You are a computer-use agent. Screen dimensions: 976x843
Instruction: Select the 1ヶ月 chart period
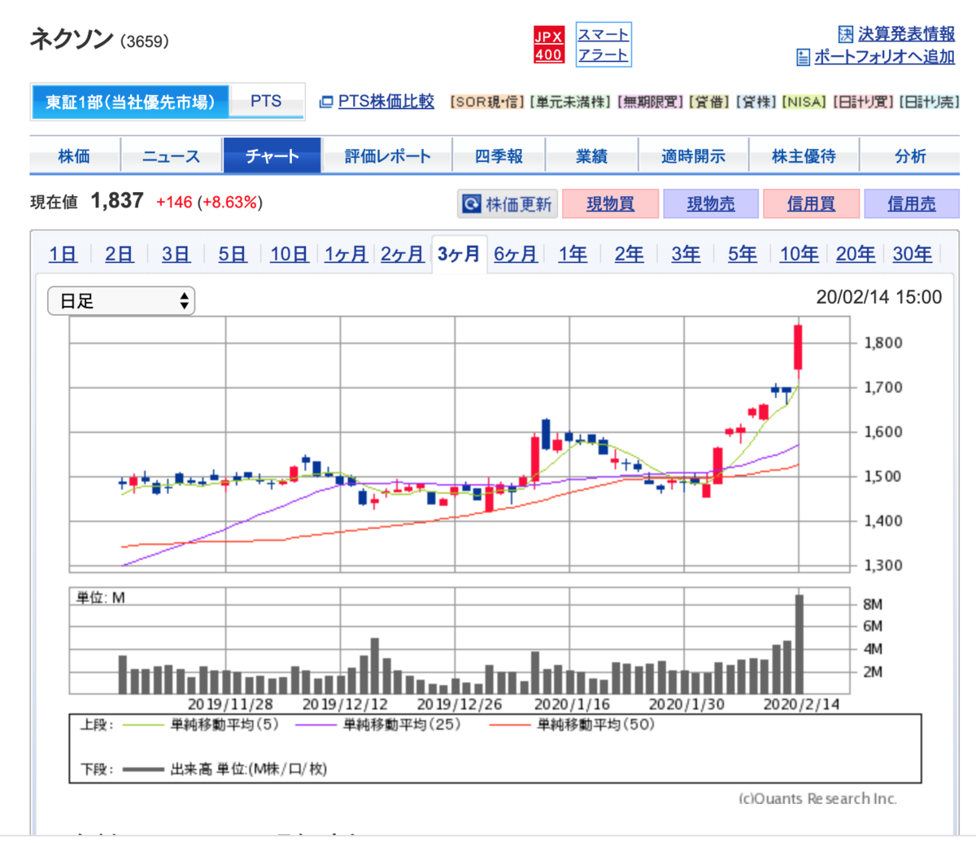(x=346, y=254)
